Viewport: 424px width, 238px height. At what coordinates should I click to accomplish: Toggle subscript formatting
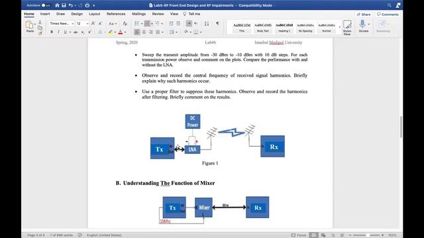83,32
